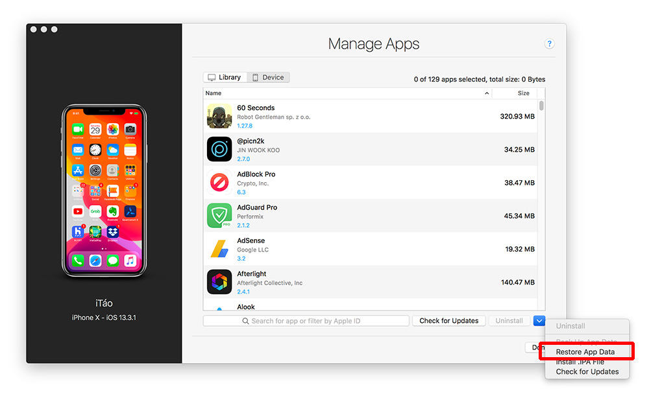This screenshot has width=649, height=398.
Task: Toggle the Name sort direction arrow
Action: pos(487,93)
